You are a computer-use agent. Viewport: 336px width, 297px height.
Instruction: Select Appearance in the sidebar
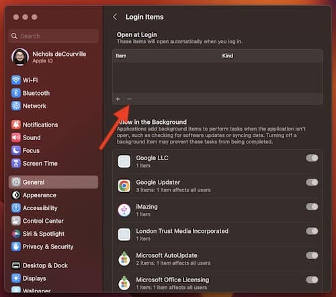(53, 195)
